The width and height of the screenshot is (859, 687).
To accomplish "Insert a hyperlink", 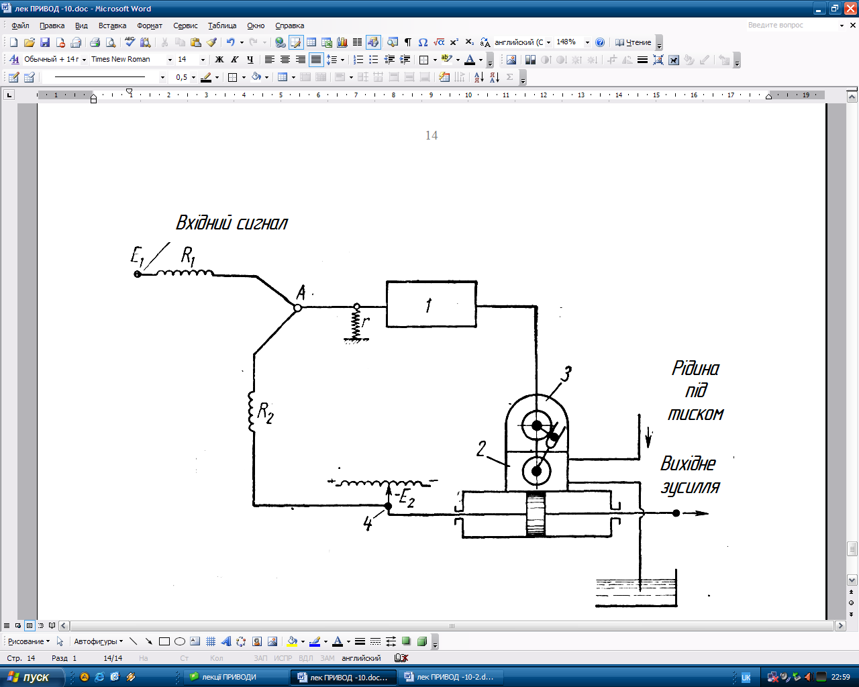I will coord(280,42).
